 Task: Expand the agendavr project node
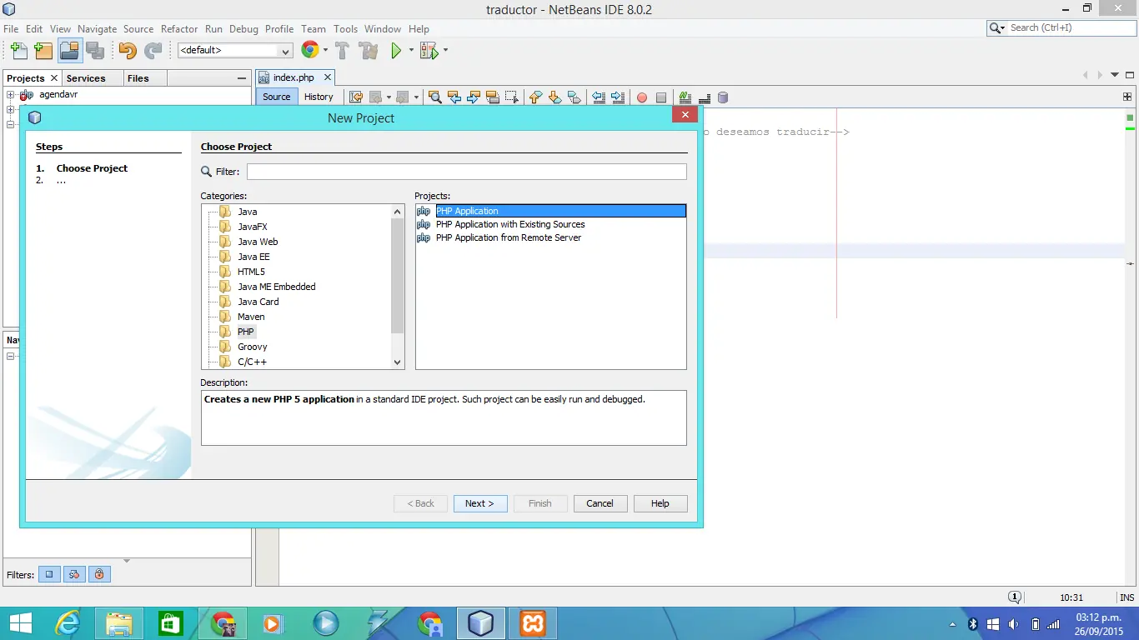pos(11,95)
